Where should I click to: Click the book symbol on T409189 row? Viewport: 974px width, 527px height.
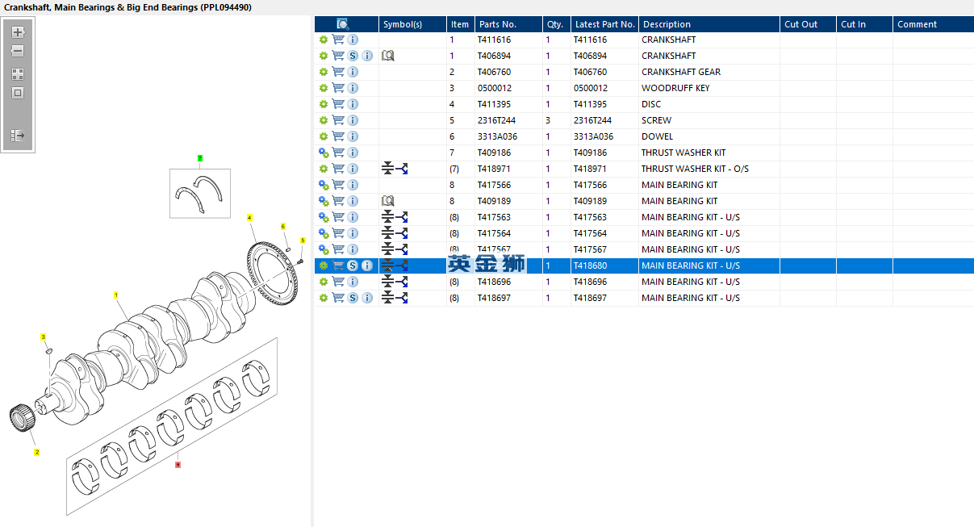tap(388, 201)
